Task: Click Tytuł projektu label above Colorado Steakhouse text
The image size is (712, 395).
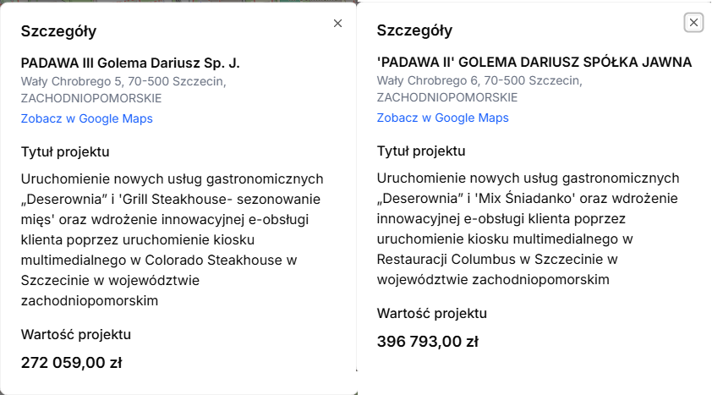Action: click(66, 152)
